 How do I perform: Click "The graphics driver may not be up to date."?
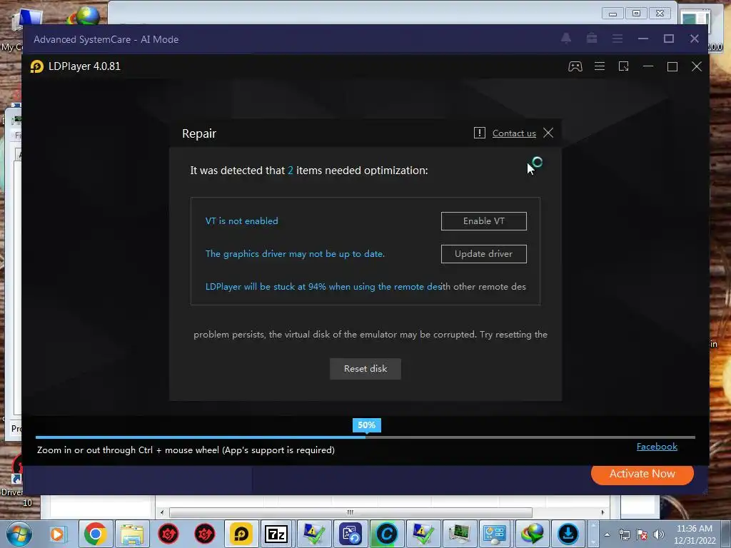tap(295, 254)
